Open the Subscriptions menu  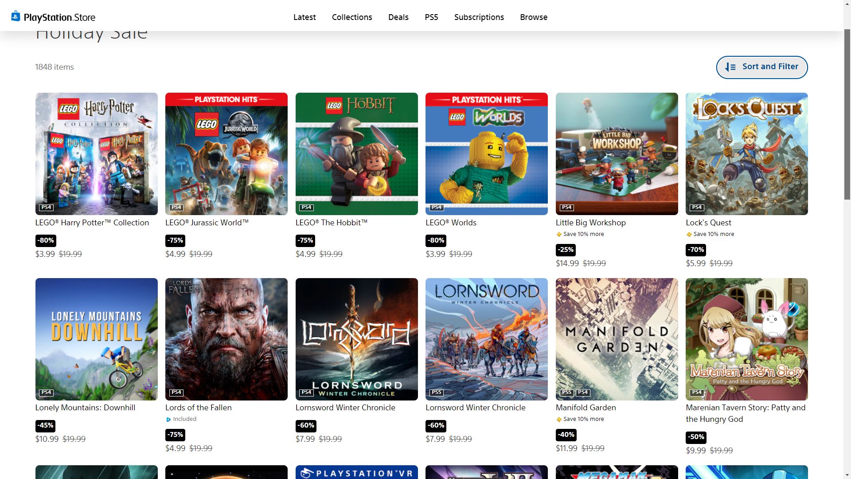point(479,17)
